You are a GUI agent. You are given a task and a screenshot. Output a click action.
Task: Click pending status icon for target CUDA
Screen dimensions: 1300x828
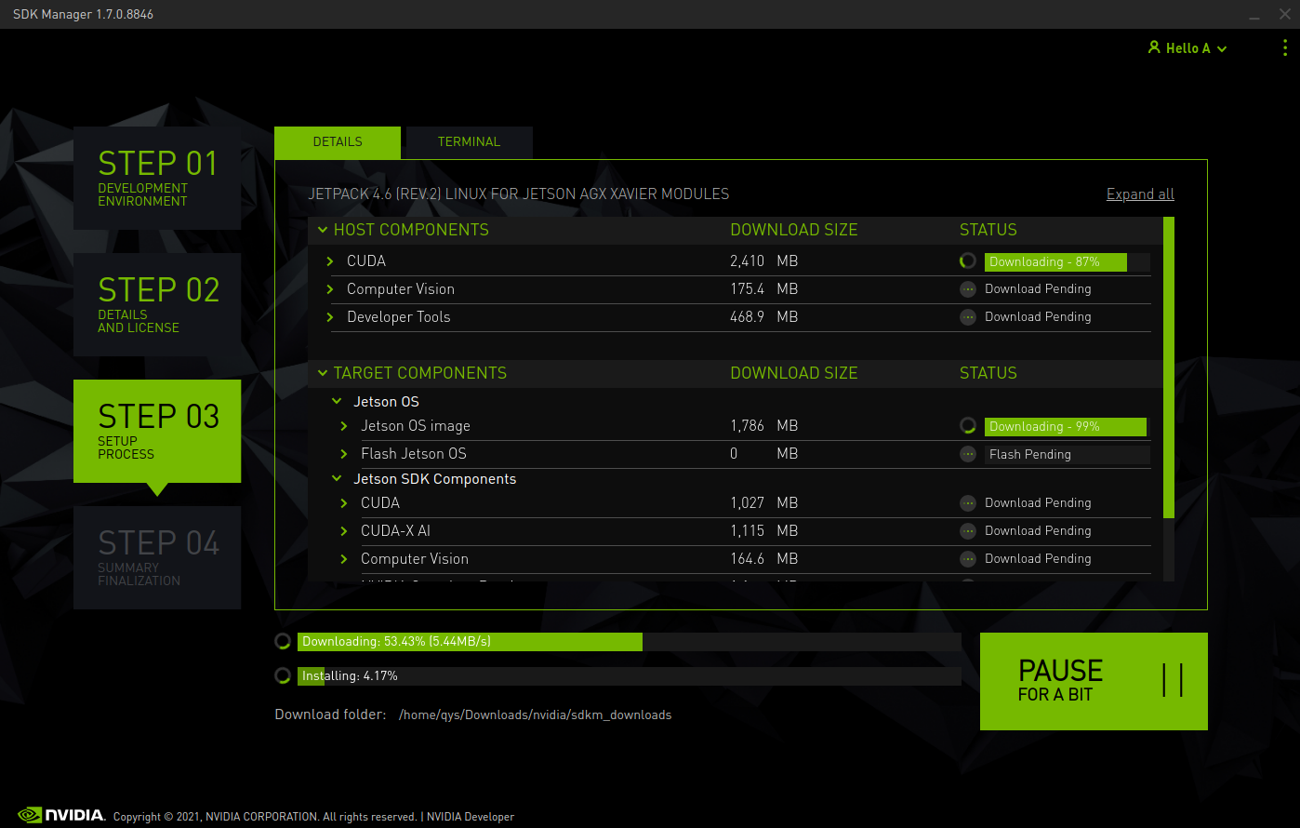(x=968, y=503)
